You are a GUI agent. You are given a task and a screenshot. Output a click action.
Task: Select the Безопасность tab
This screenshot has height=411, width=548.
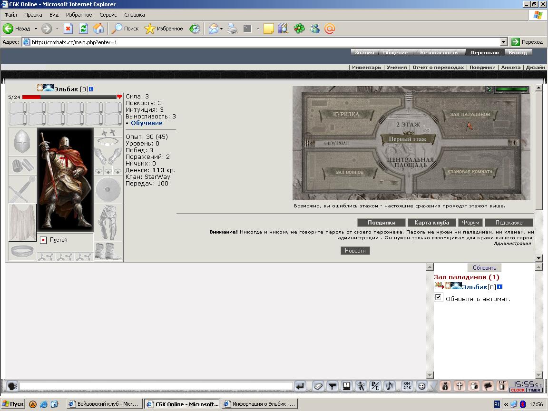439,52
